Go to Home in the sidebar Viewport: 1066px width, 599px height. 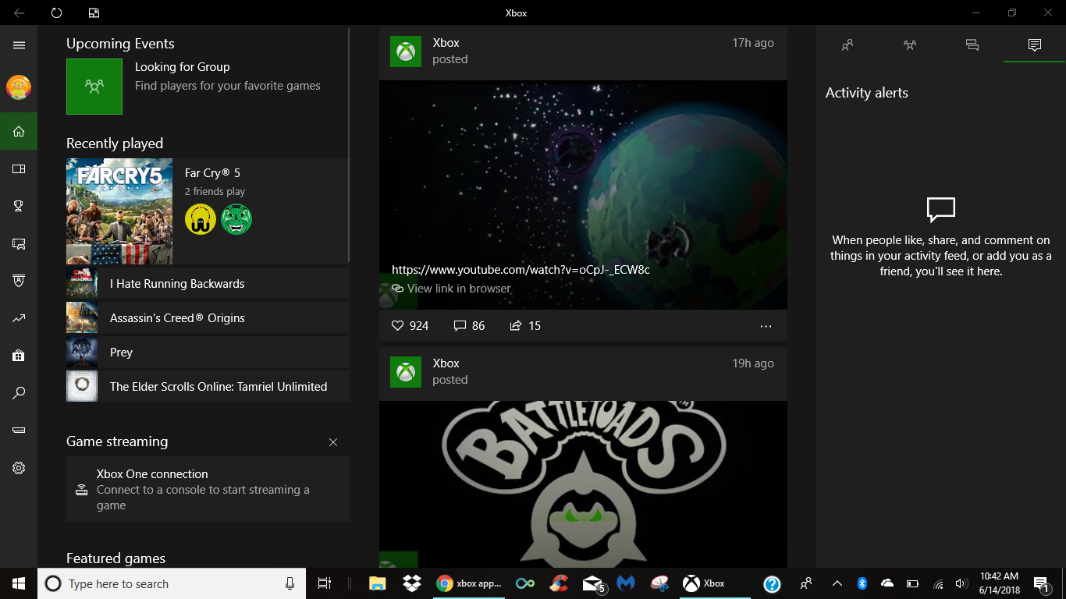click(19, 131)
